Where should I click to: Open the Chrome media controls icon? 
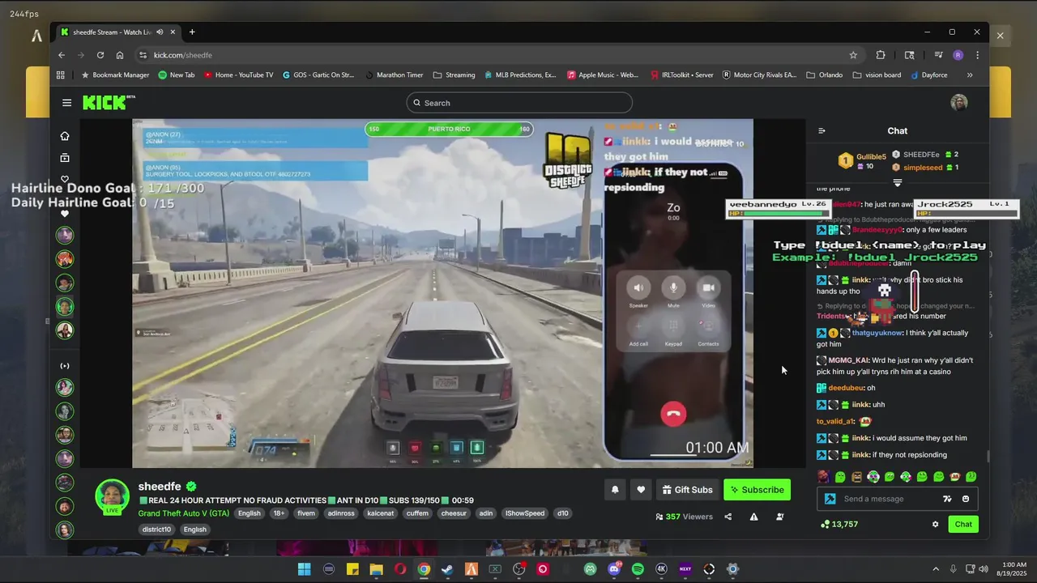tap(938, 55)
